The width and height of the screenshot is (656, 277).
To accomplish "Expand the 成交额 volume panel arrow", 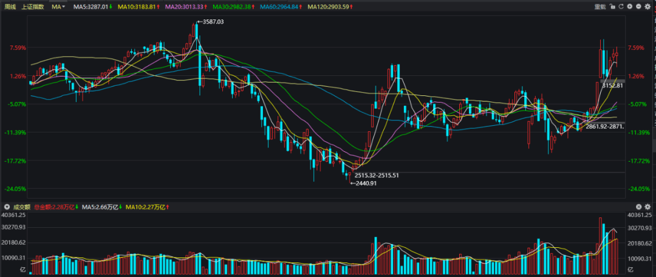I will pos(6,207).
